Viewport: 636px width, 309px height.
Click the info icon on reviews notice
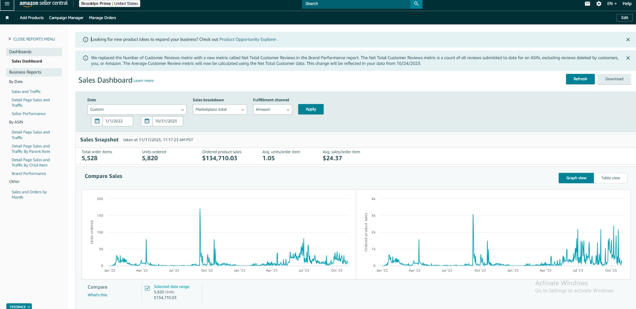[x=85, y=58]
